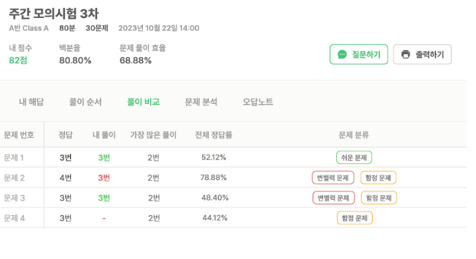Click the 변별력 문제 tag in 문제 3 row

tap(334, 198)
